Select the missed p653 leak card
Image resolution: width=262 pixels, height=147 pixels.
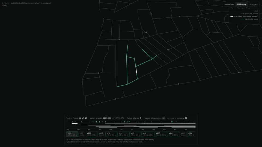click(101, 134)
